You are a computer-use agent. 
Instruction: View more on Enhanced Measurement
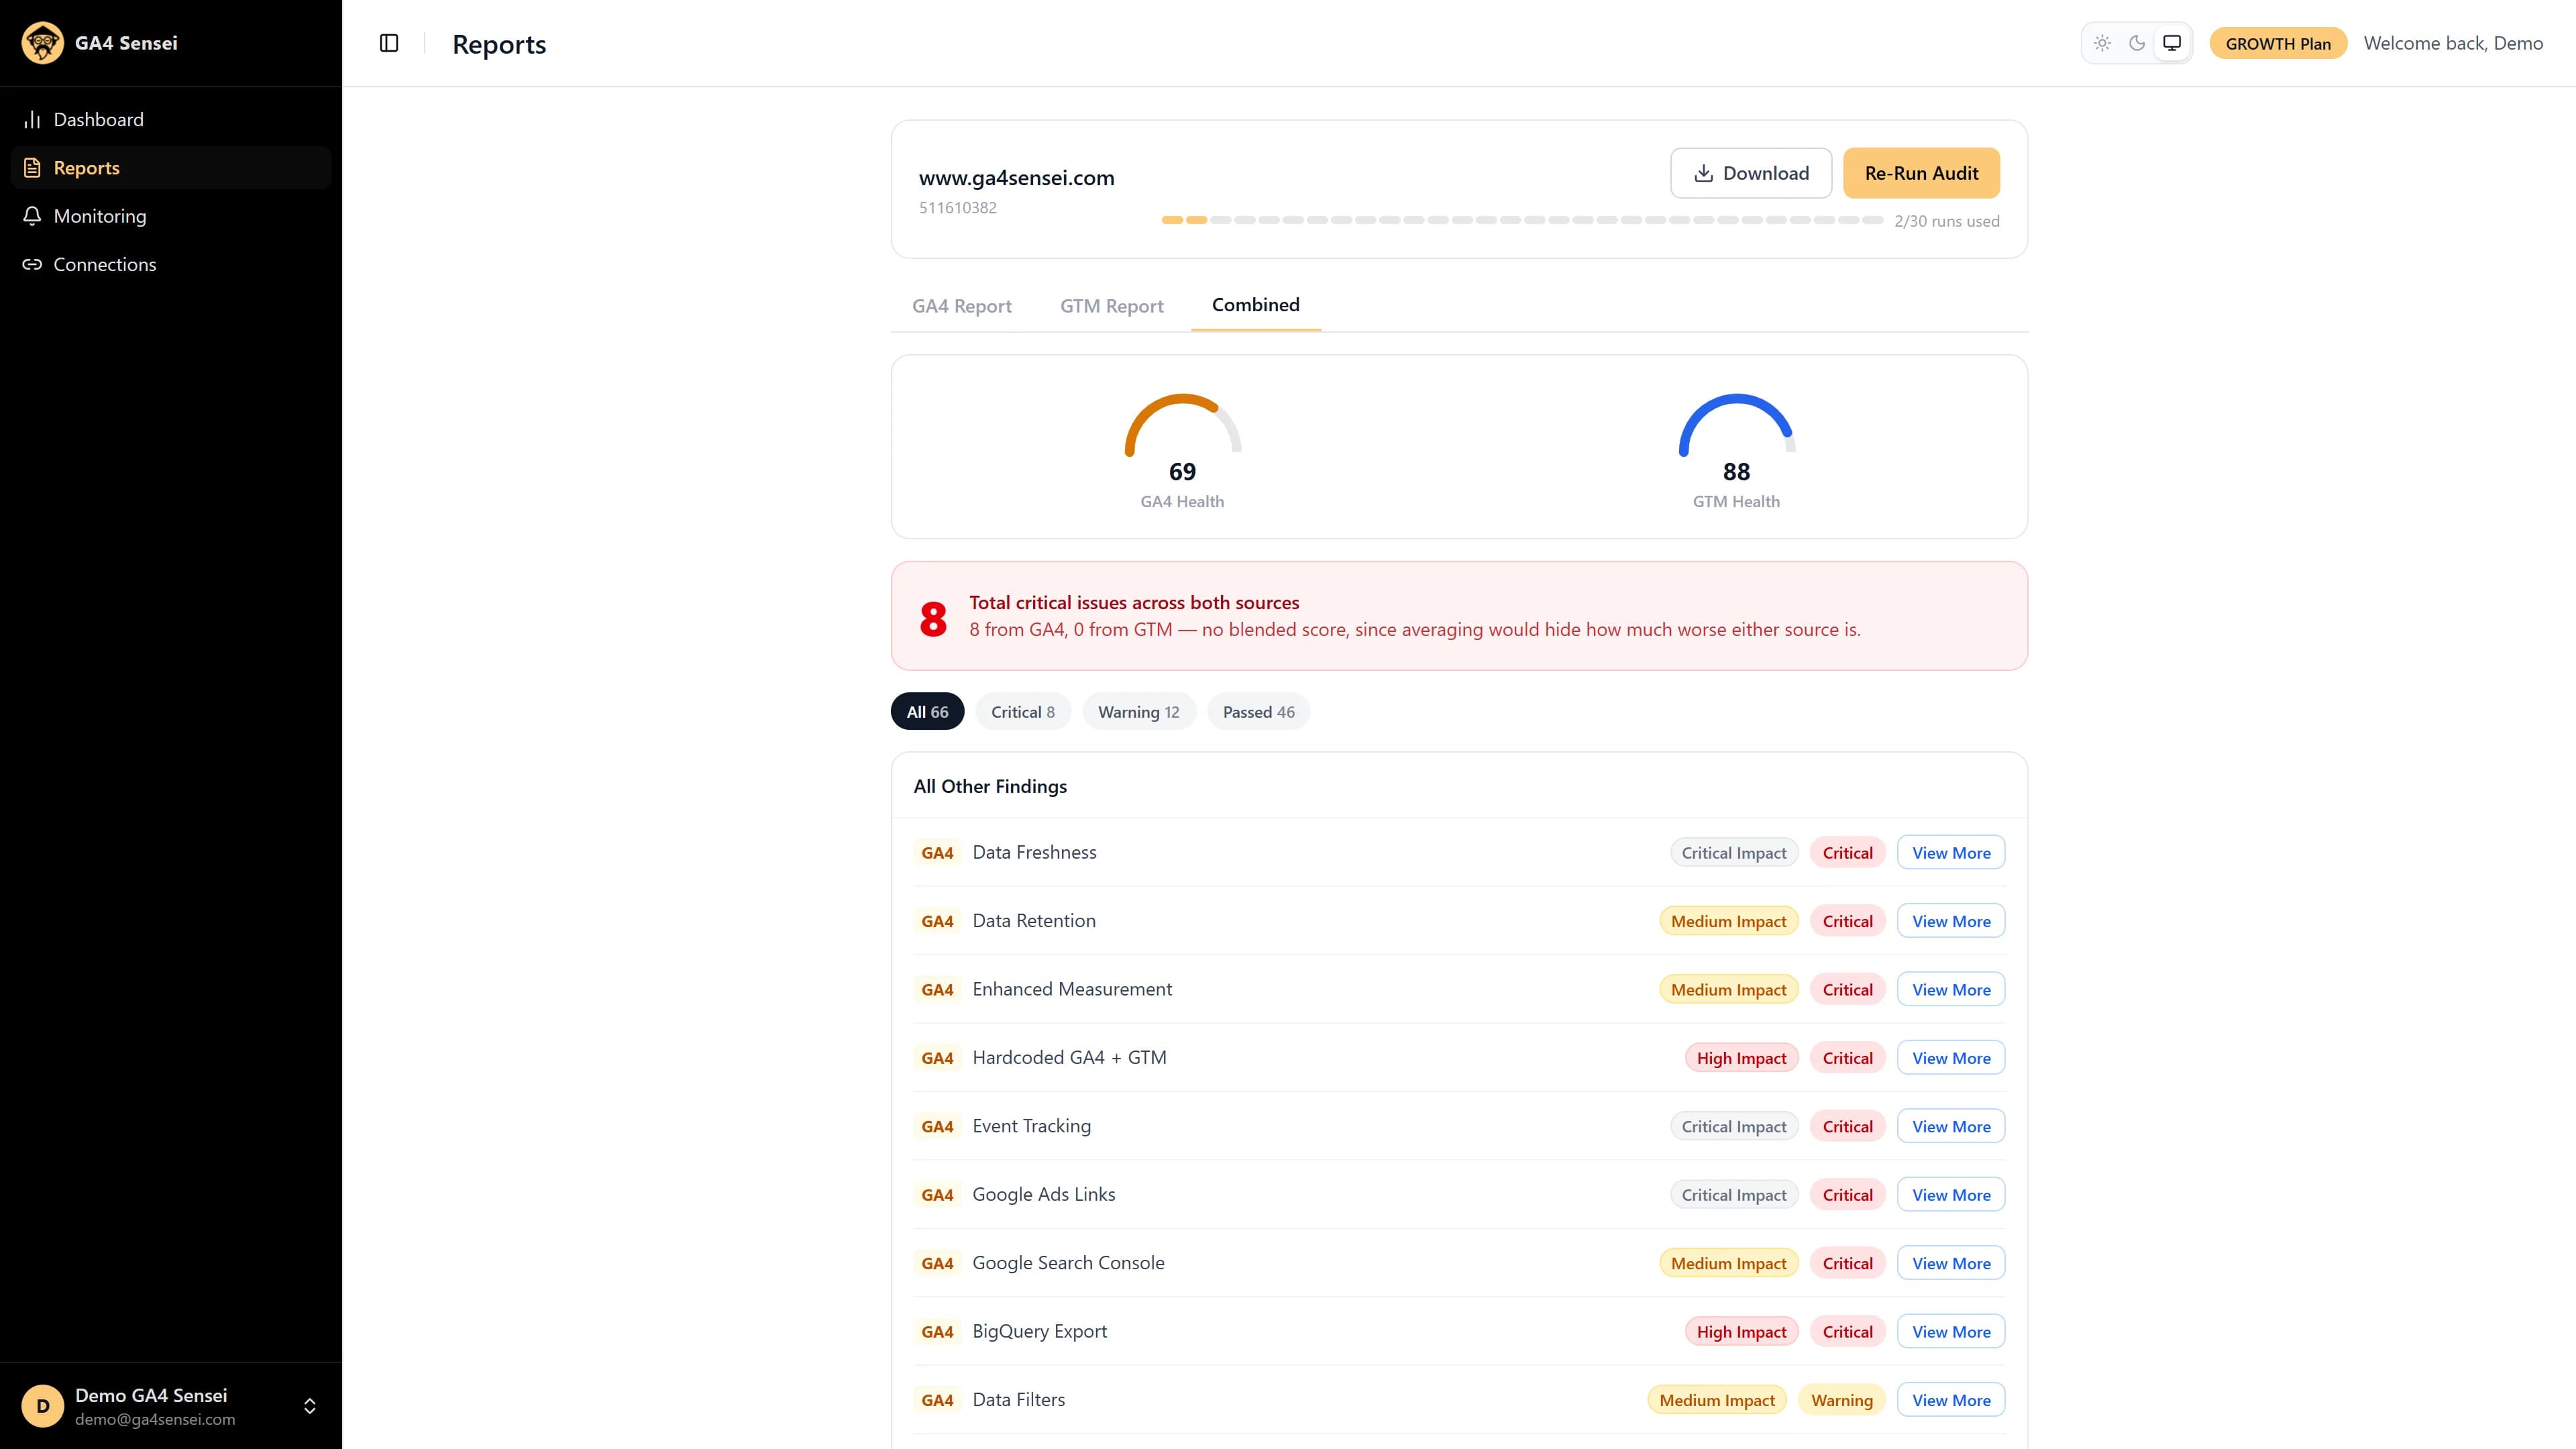[1950, 990]
